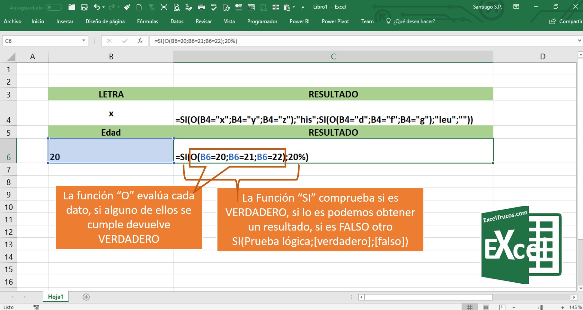Open the Programador ribbon tab

click(x=262, y=21)
